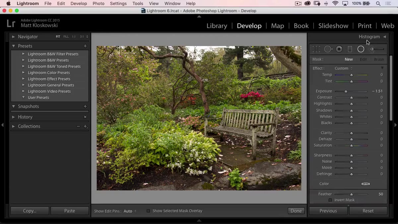Create a new snapshot with plus icon
398x224 pixels.
point(85,106)
